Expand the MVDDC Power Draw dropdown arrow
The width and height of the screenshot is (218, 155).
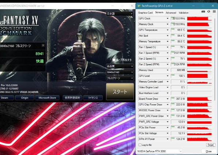[x=168, y=110]
